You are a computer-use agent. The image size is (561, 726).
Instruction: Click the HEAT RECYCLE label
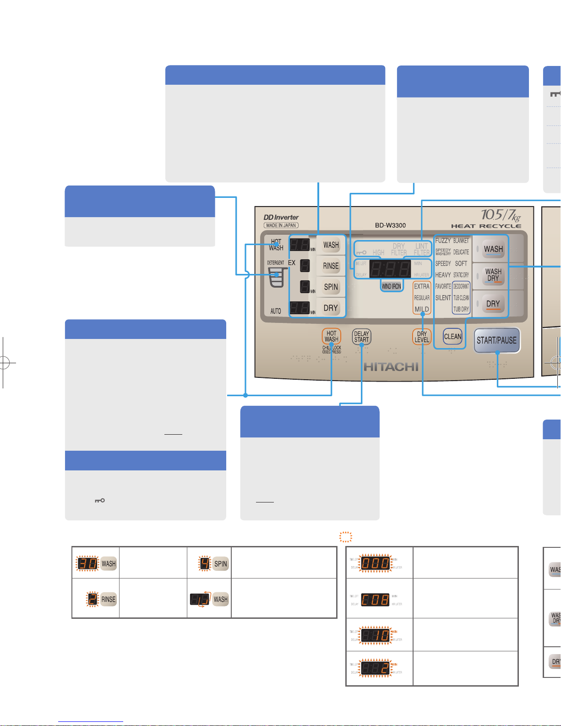pyautogui.click(x=486, y=226)
